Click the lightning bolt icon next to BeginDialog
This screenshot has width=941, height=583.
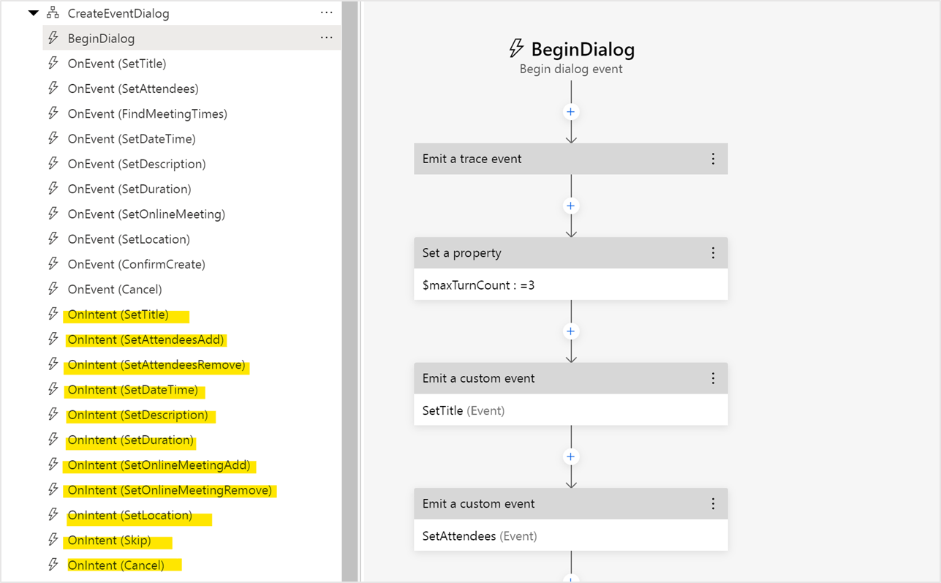click(x=52, y=37)
